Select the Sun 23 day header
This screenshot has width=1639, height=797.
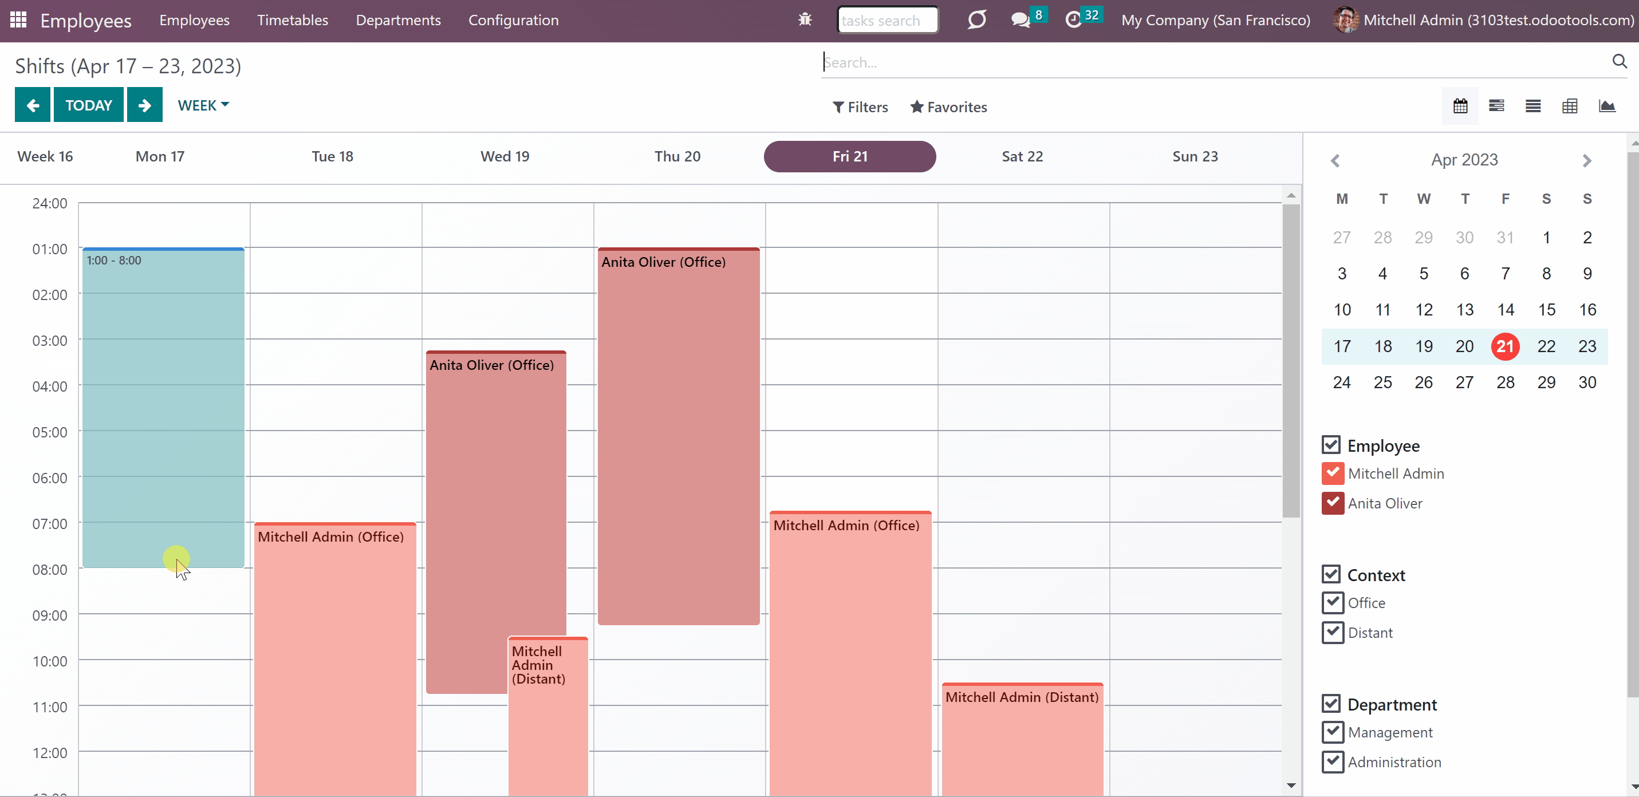click(1195, 156)
